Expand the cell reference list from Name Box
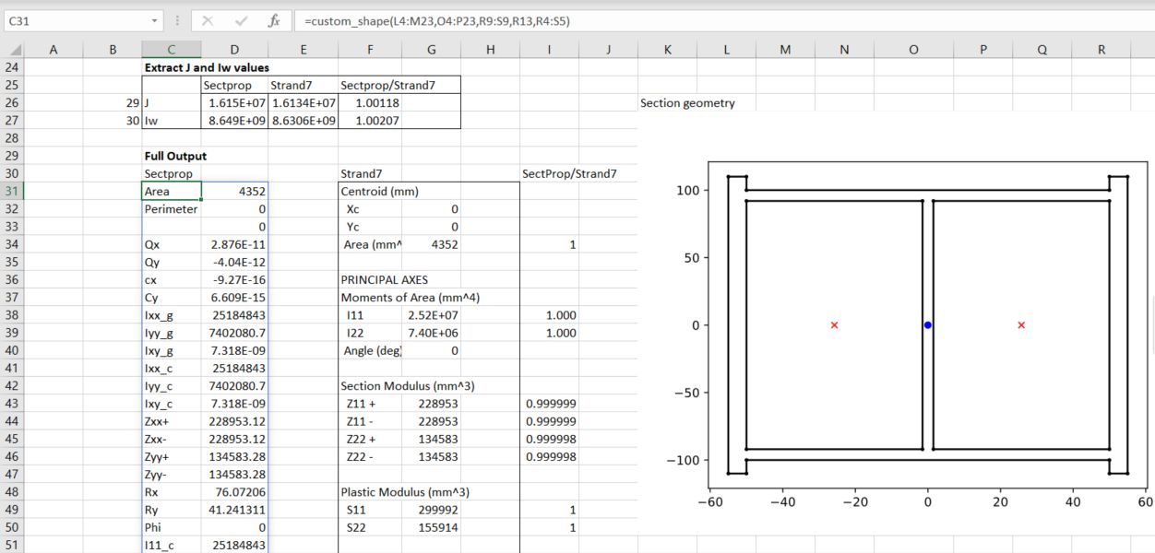 (x=153, y=18)
